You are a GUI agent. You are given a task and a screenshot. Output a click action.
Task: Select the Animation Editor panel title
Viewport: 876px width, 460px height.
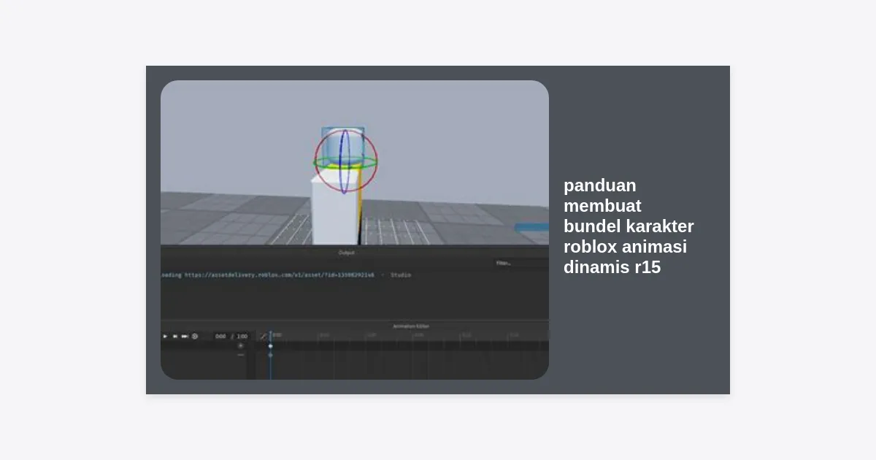click(410, 326)
